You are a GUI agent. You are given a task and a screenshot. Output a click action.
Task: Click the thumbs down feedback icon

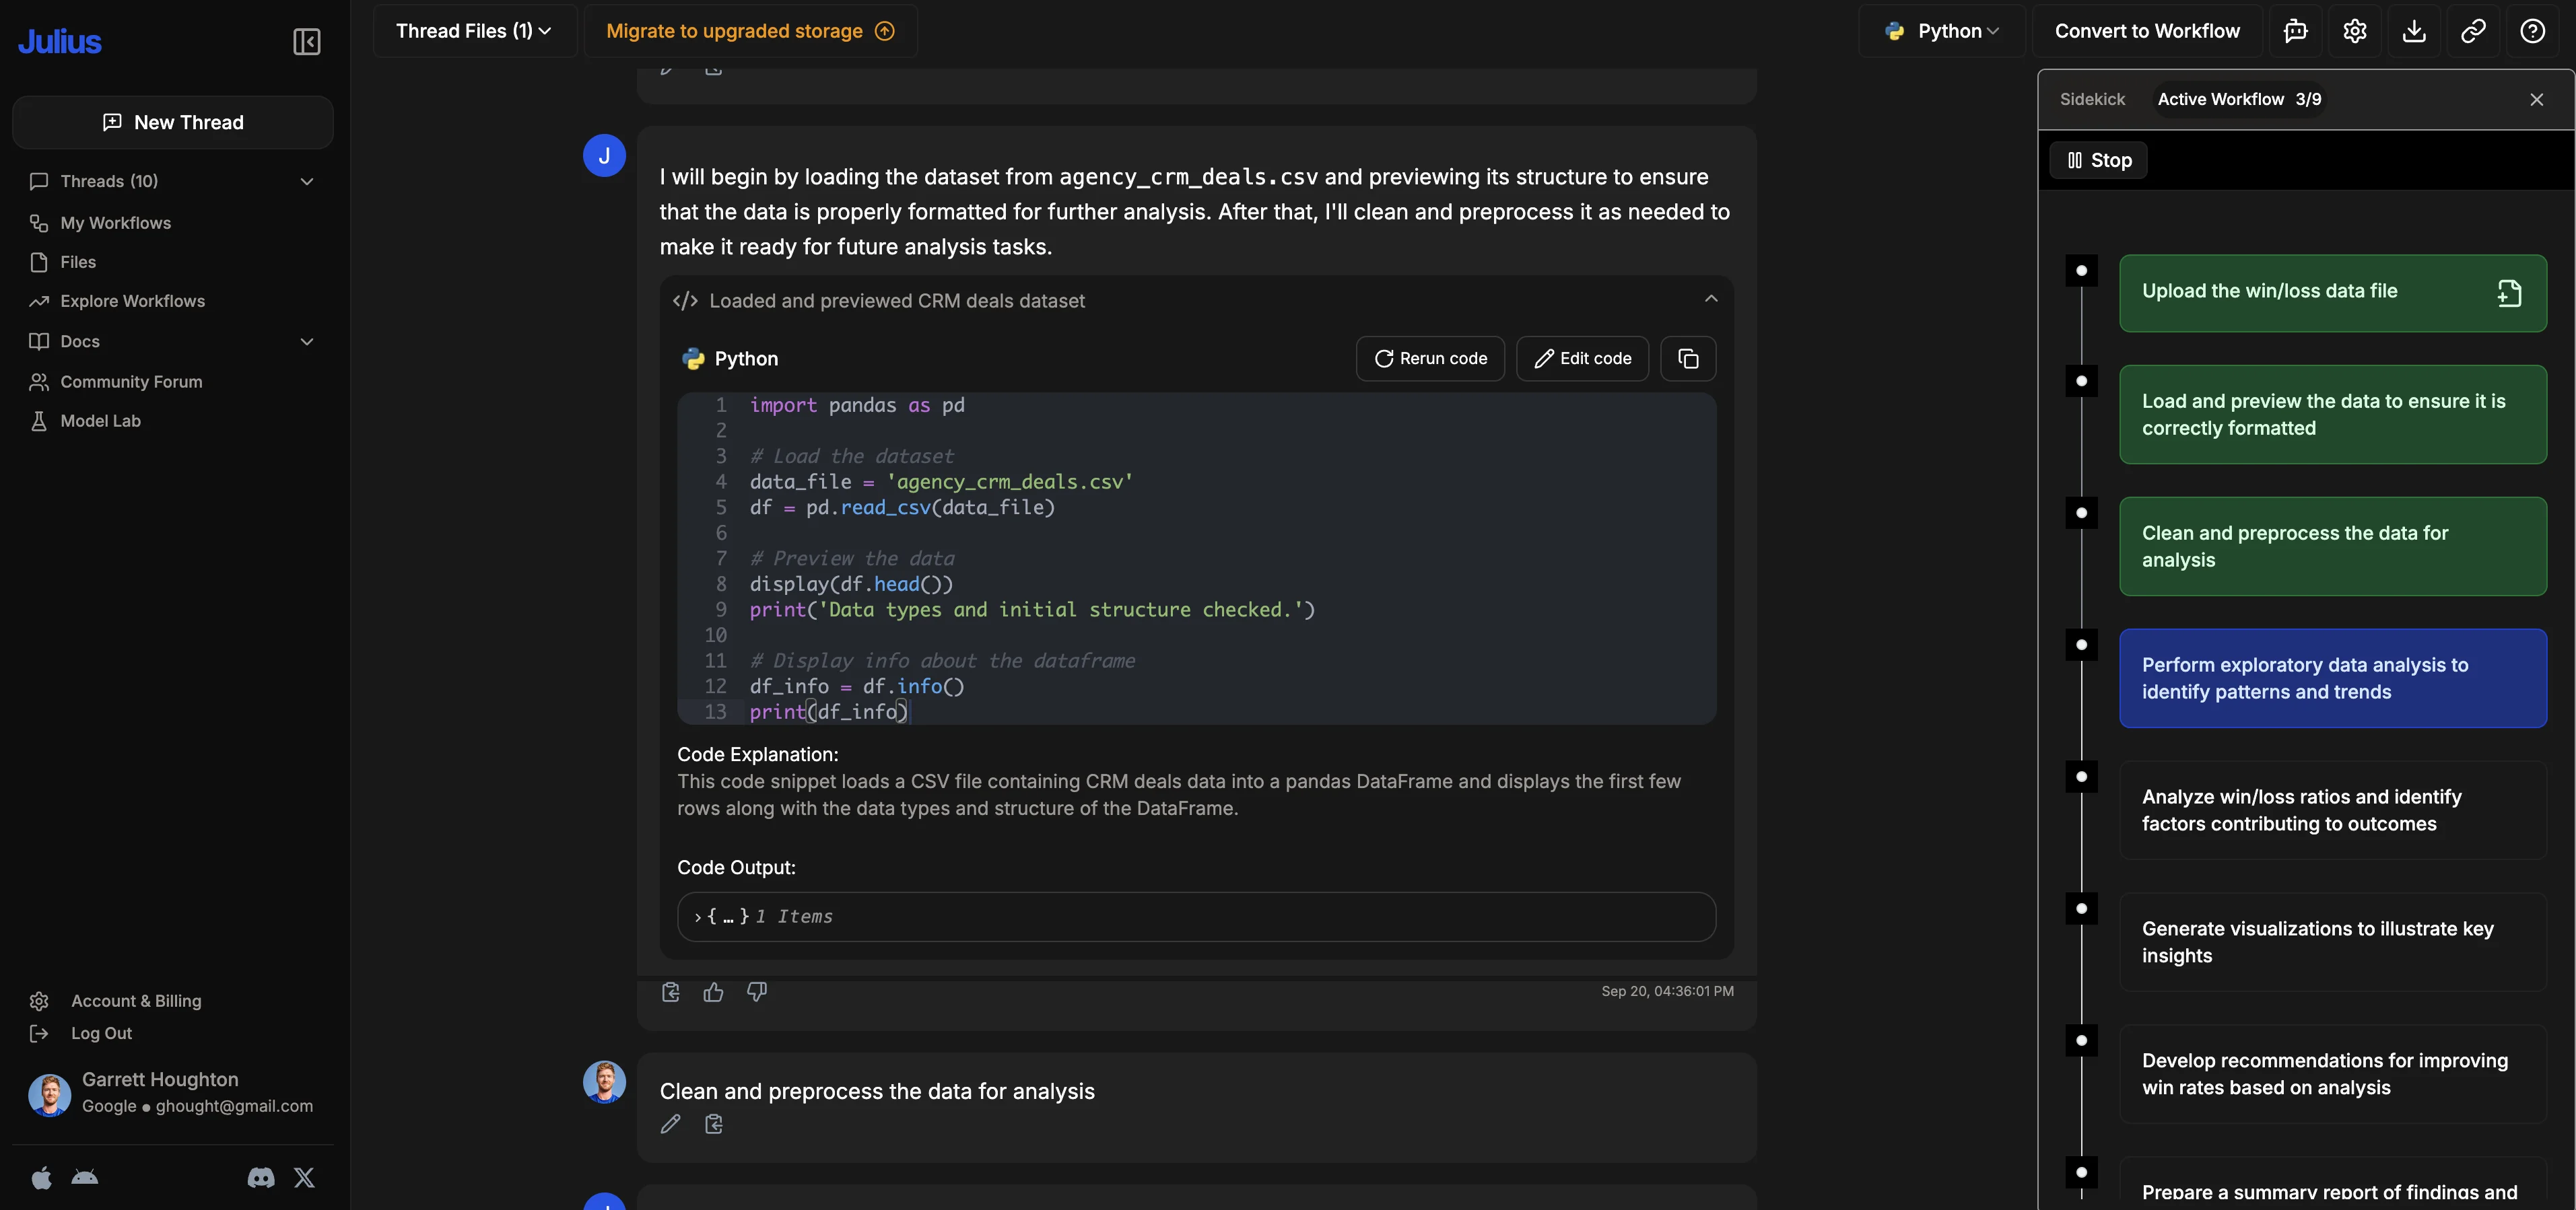point(757,992)
